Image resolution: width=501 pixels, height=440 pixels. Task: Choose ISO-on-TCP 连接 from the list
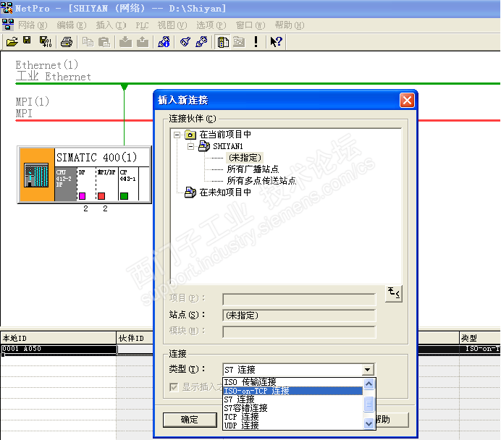292,391
